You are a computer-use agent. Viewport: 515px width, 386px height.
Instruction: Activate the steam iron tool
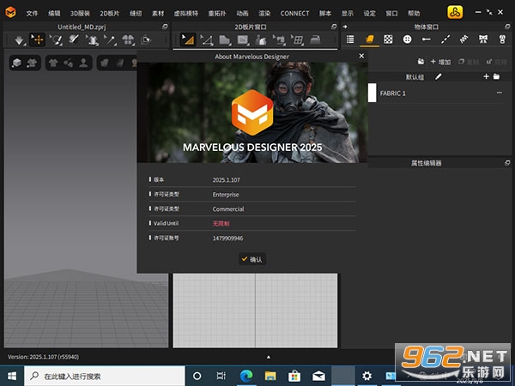pyautogui.click(x=315, y=40)
